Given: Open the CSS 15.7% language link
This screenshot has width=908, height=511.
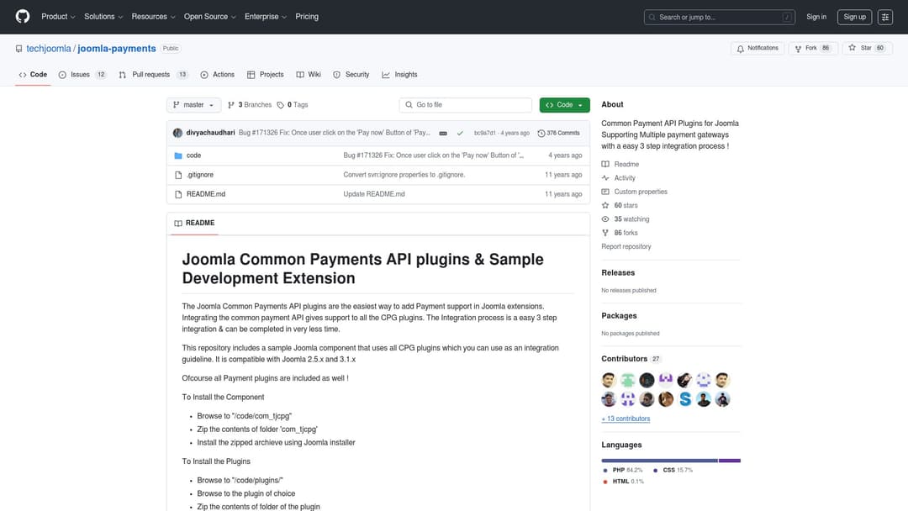Looking at the screenshot, I should 673,470.
